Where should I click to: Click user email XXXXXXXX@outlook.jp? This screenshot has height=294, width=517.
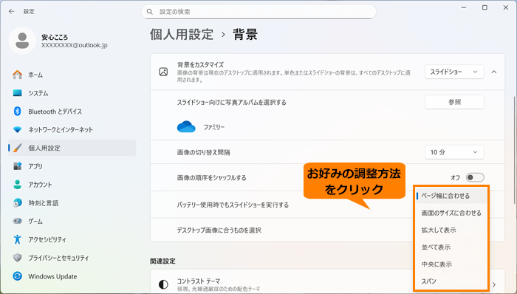[74, 45]
